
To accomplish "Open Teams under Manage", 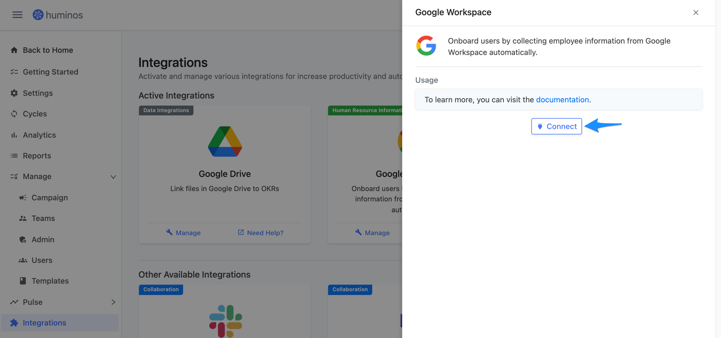I will (43, 218).
